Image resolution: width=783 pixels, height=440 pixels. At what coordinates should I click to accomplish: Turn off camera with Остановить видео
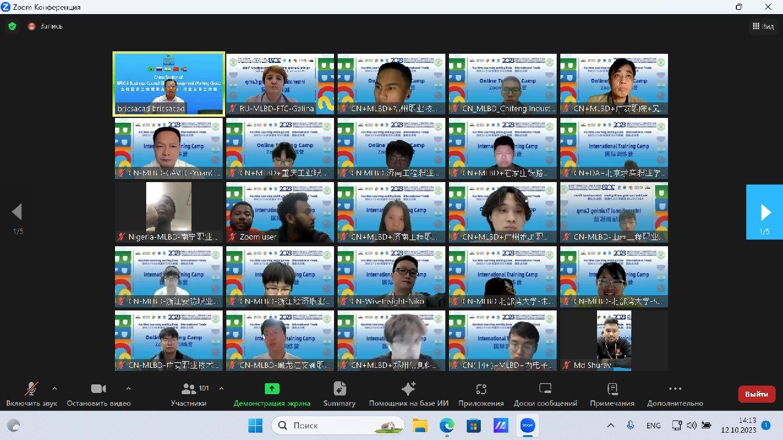tap(98, 389)
